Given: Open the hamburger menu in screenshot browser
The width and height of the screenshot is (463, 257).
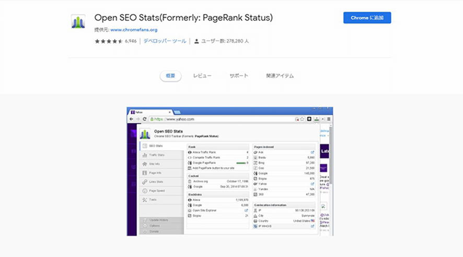Looking at the screenshot, I should click(x=329, y=119).
